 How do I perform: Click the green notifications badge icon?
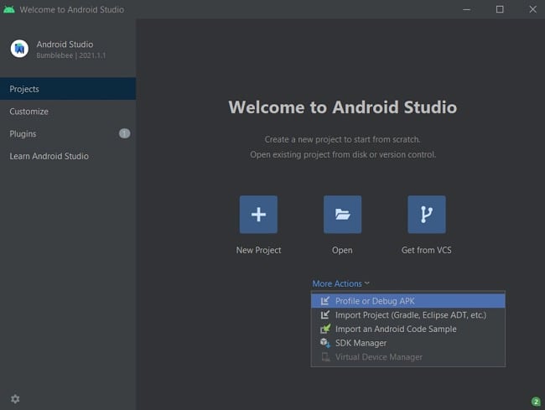536,402
